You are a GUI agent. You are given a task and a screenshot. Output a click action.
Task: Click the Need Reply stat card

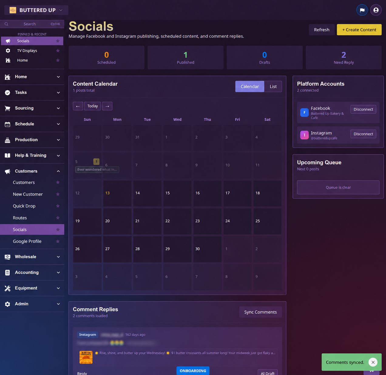344,58
